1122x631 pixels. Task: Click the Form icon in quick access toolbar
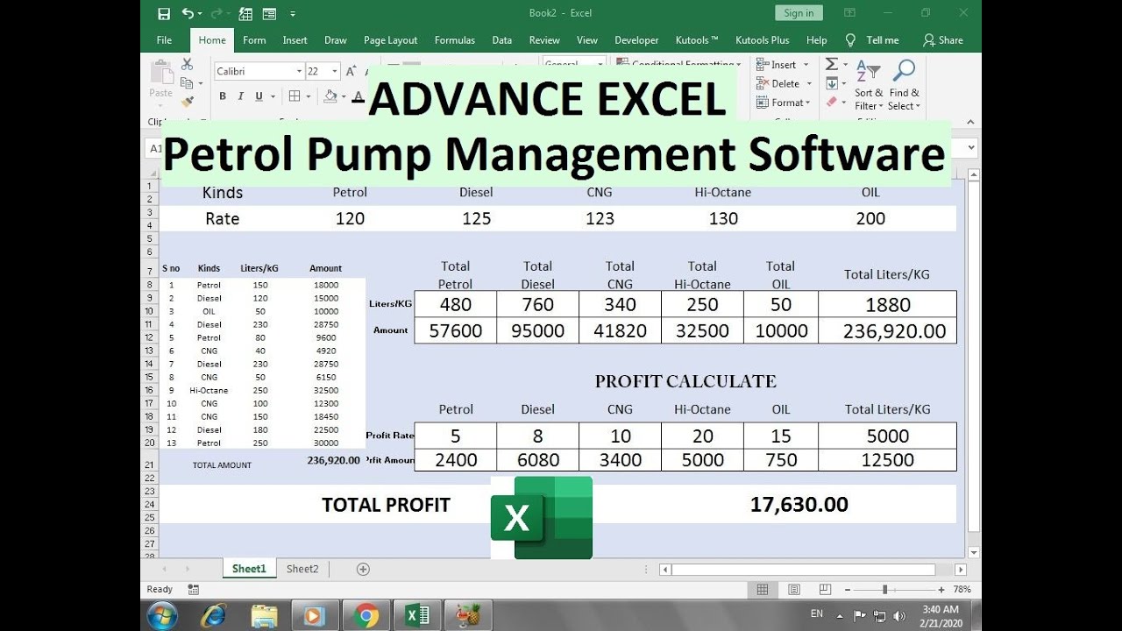pyautogui.click(x=269, y=13)
